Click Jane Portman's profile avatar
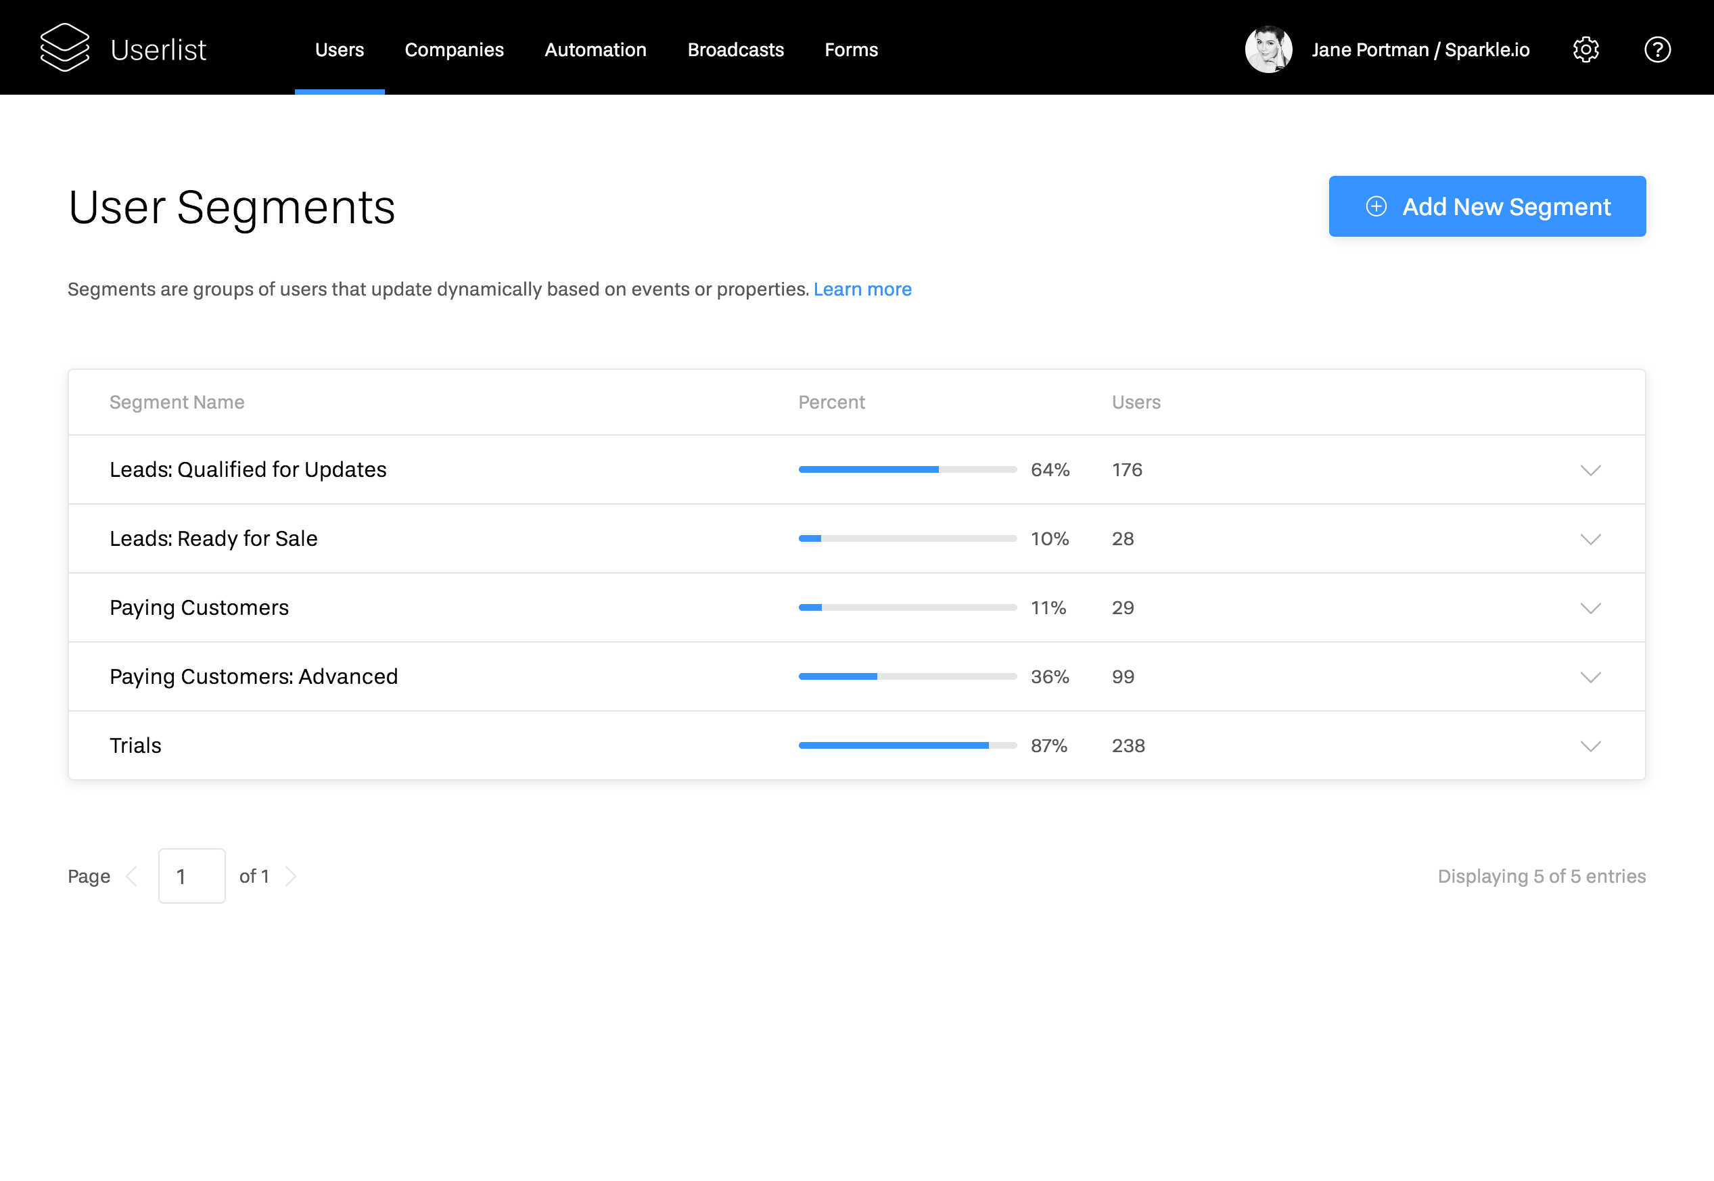Image resolution: width=1714 pixels, height=1181 pixels. tap(1268, 49)
